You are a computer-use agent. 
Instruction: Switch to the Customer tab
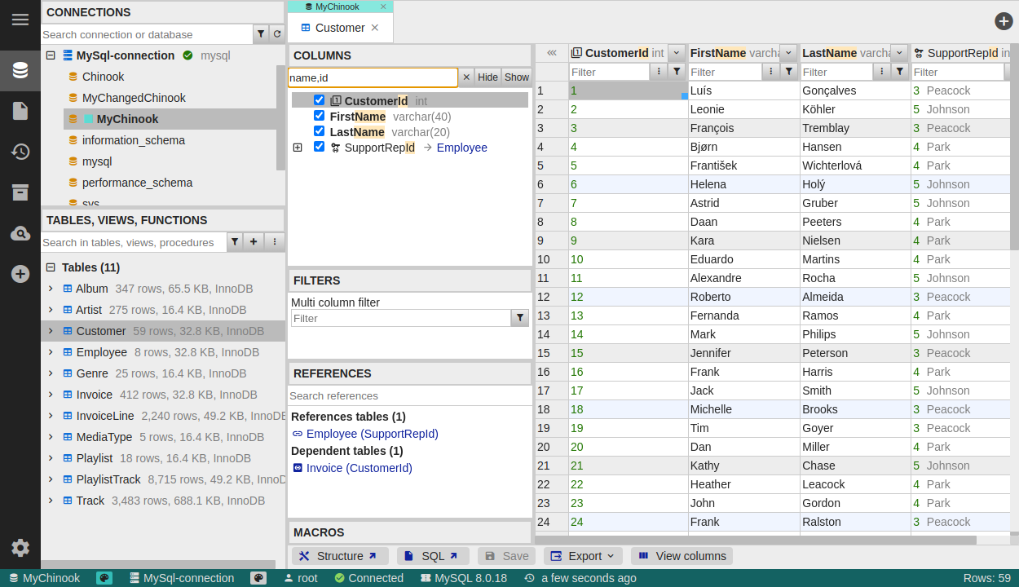click(339, 28)
